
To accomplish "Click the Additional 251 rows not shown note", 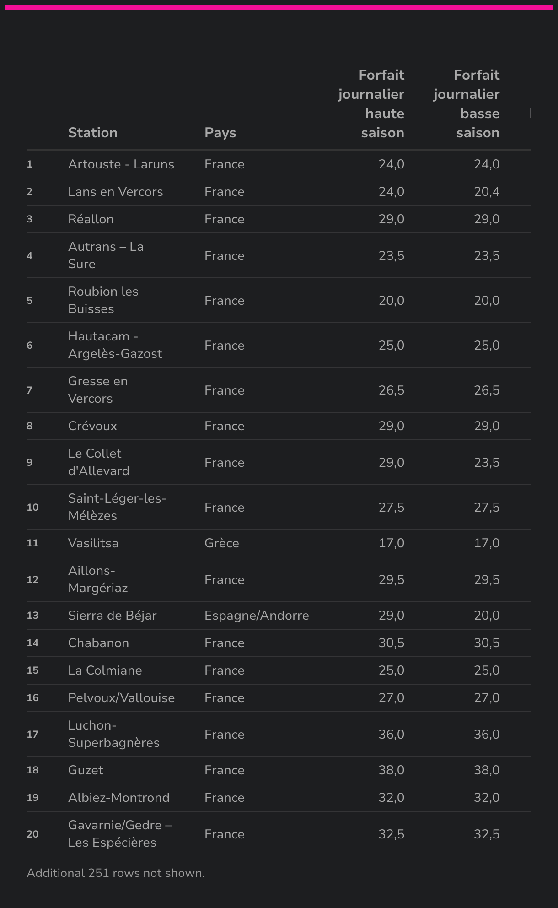I will [116, 873].
